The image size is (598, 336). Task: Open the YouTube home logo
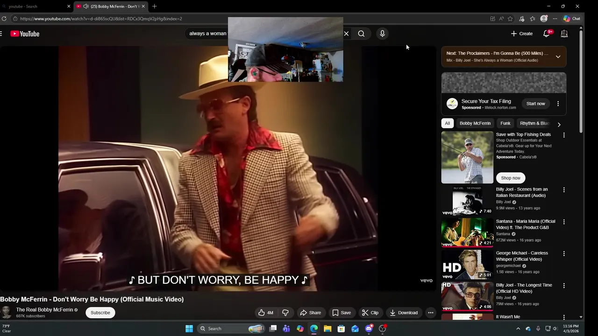pyautogui.click(x=25, y=34)
